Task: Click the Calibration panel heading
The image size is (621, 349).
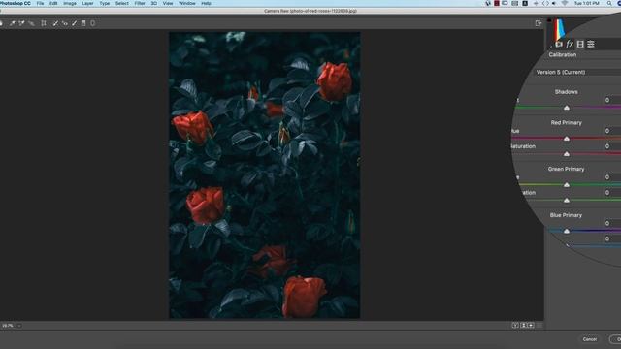Action: (x=563, y=54)
